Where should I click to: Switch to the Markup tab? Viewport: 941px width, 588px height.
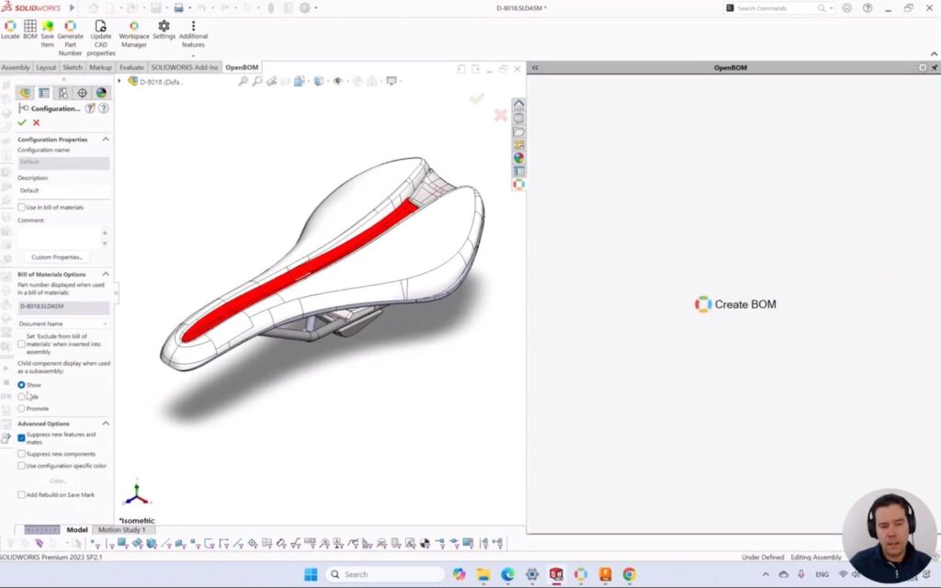point(101,67)
